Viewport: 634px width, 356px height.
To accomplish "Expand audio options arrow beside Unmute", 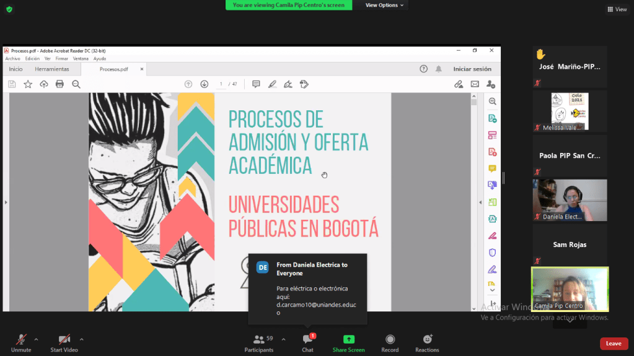I will tap(36, 339).
